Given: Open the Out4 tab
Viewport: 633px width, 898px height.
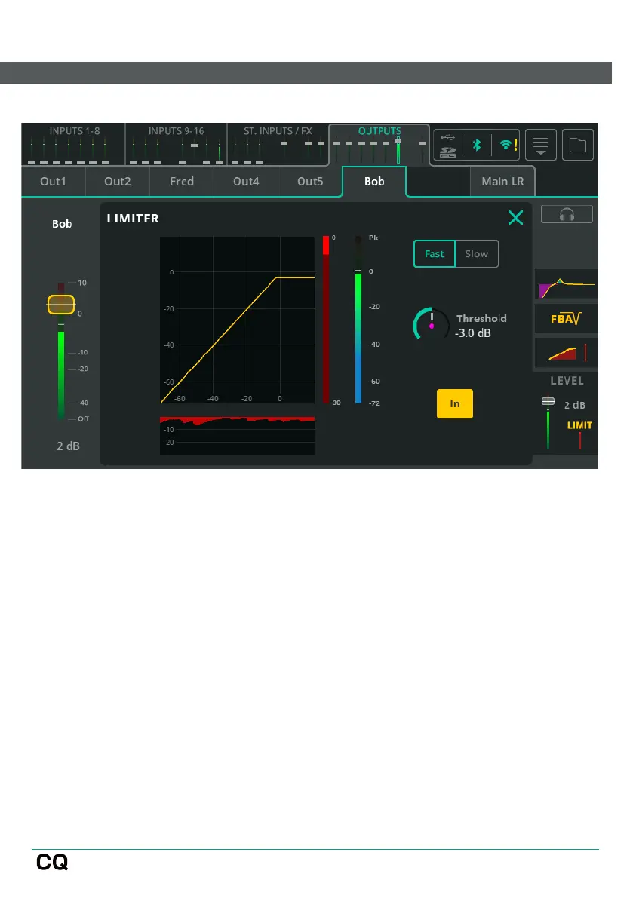Looking at the screenshot, I should (x=246, y=182).
